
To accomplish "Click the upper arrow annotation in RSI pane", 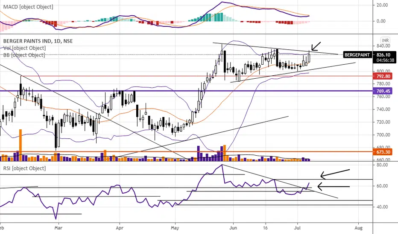I will point(335,174).
